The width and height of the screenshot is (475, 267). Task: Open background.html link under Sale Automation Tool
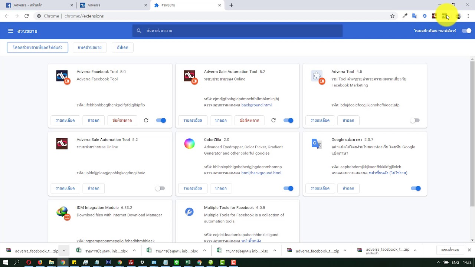[256, 105]
